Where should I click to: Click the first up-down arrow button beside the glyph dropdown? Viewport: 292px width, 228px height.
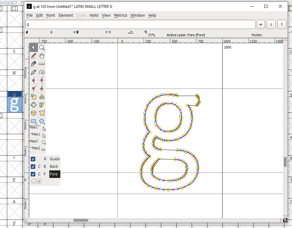pos(271,25)
